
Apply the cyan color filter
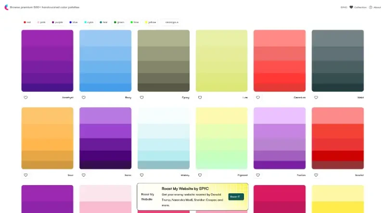(x=89, y=22)
